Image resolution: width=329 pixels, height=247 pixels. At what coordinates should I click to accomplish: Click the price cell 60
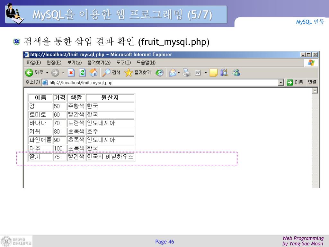click(x=59, y=115)
